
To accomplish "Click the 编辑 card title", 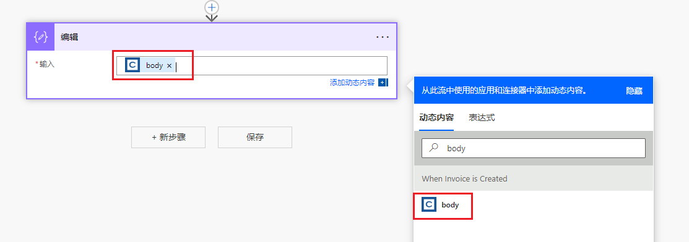I will [x=69, y=37].
